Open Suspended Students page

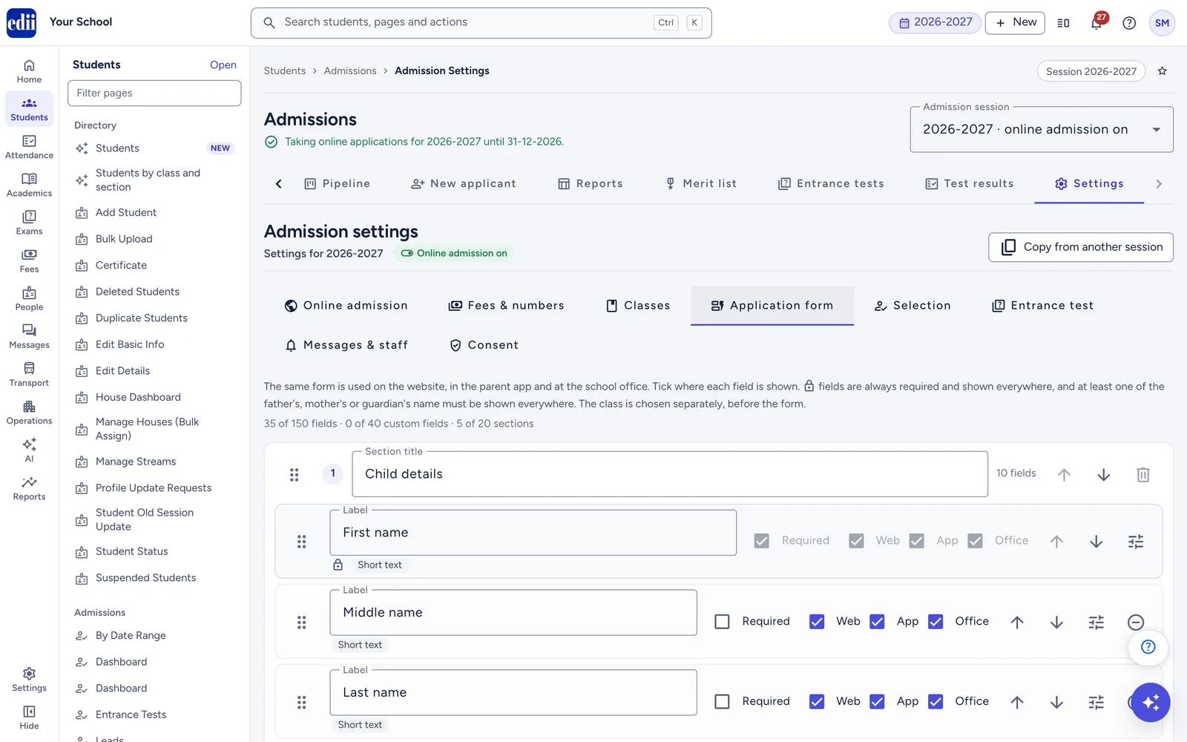(x=154, y=578)
